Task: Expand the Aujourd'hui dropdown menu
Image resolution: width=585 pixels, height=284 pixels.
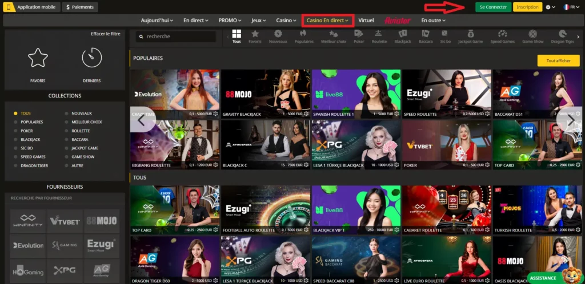Action: coord(159,21)
